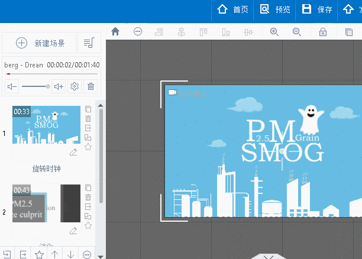Click the home icon in canvas toolbar
The image size is (362, 259).
coord(115,32)
